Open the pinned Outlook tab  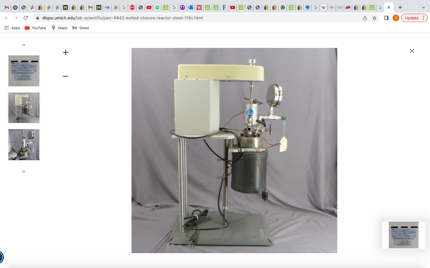pyautogui.click(x=191, y=7)
